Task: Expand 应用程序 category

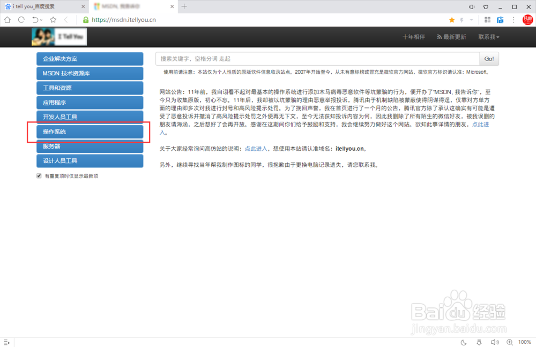Action: (90, 103)
